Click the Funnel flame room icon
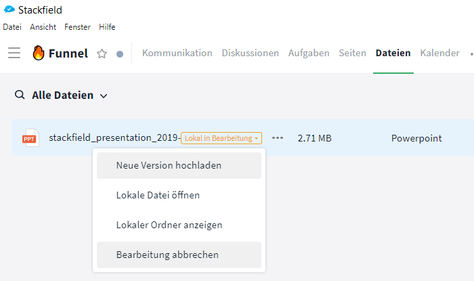Screen dimensions: 474x281 pos(39,53)
